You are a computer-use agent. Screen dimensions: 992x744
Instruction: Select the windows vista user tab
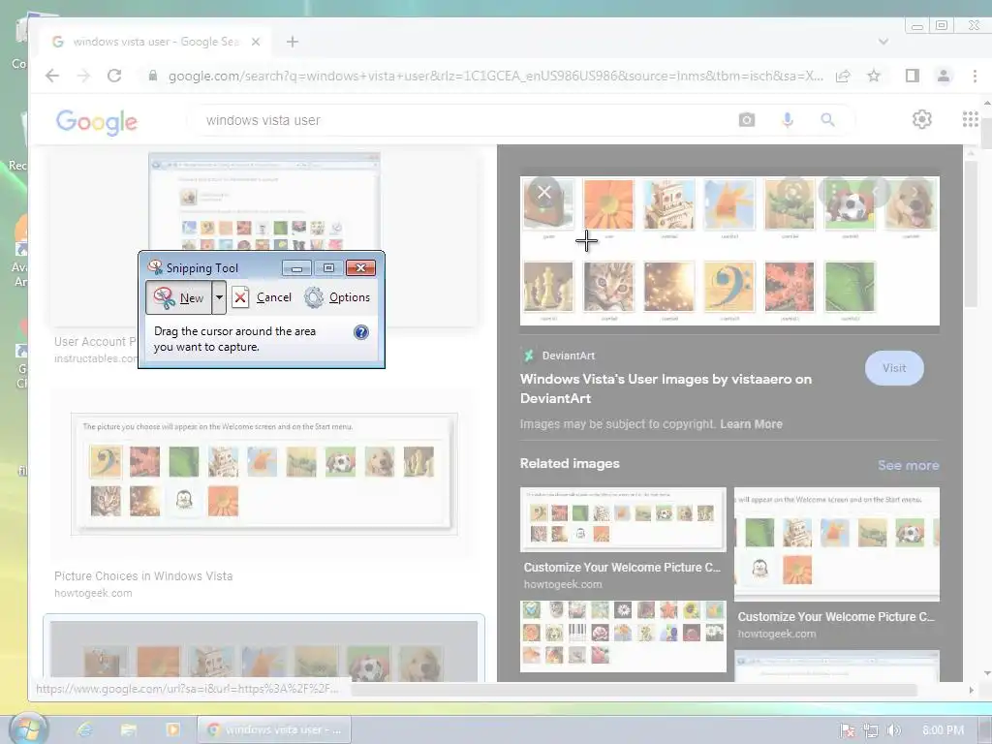click(155, 42)
